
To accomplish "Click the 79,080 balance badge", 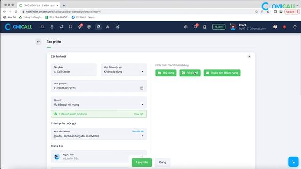I will (219, 27).
